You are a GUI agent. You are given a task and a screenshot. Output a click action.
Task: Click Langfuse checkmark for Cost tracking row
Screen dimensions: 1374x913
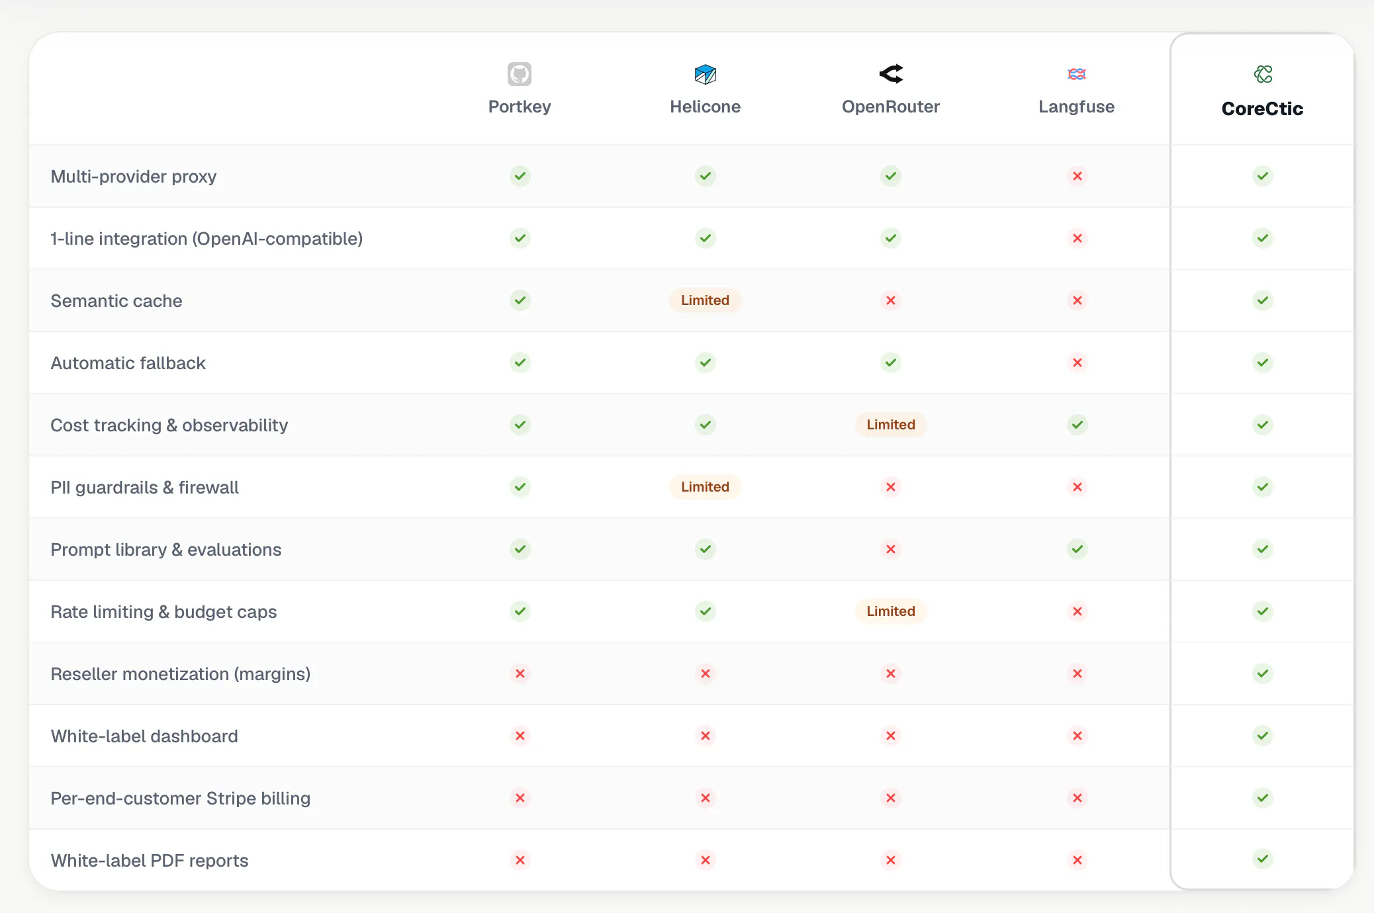coord(1077,425)
